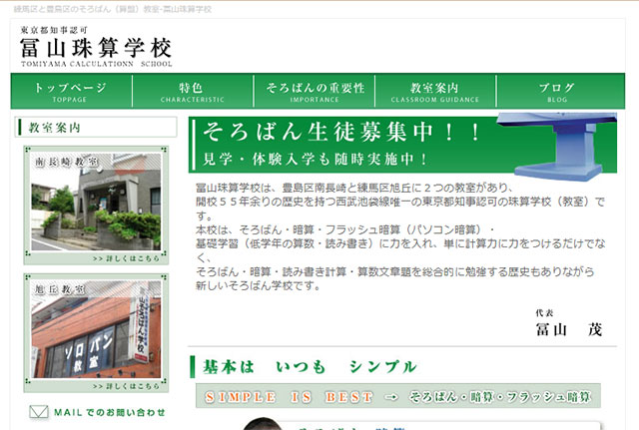The width and height of the screenshot is (639, 430).
Task: Select the そろばんの重要性 menu item
Action: tap(315, 91)
